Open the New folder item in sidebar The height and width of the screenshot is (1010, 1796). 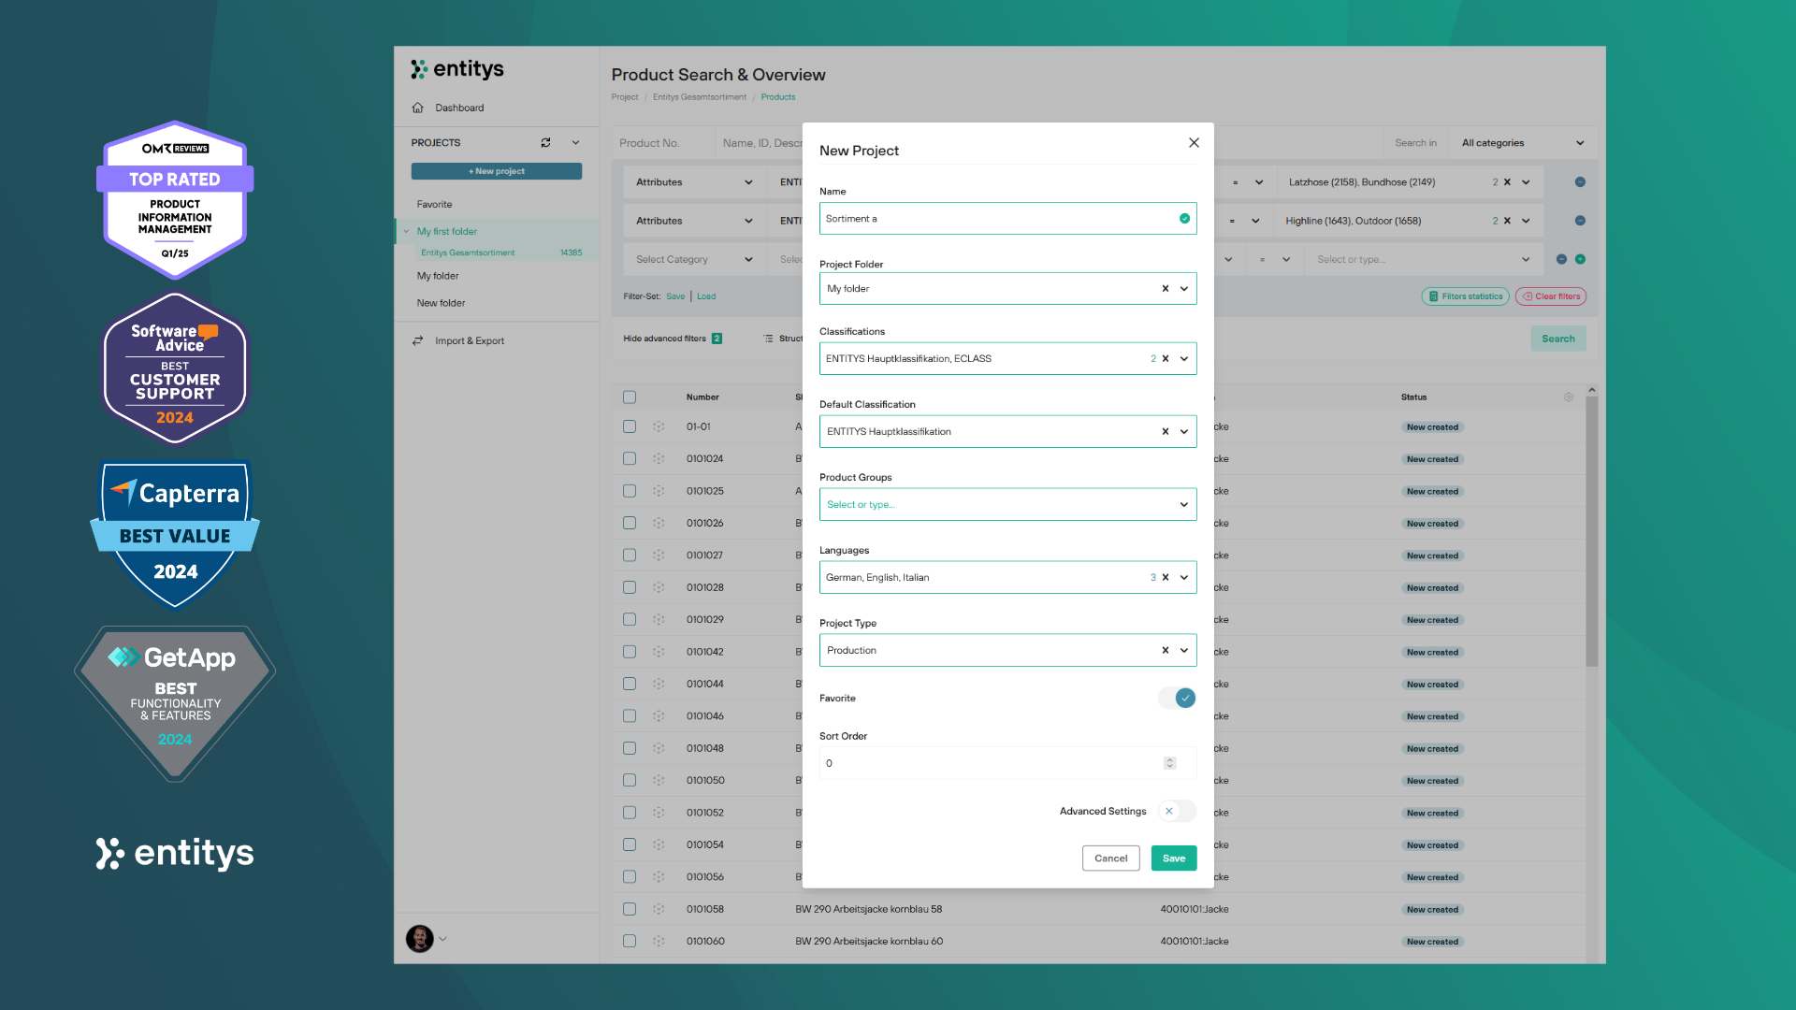[x=441, y=303]
